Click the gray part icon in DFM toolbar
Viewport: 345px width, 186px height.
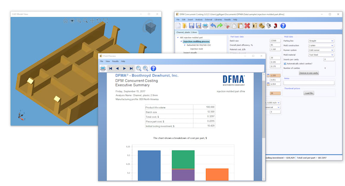tap(268, 26)
